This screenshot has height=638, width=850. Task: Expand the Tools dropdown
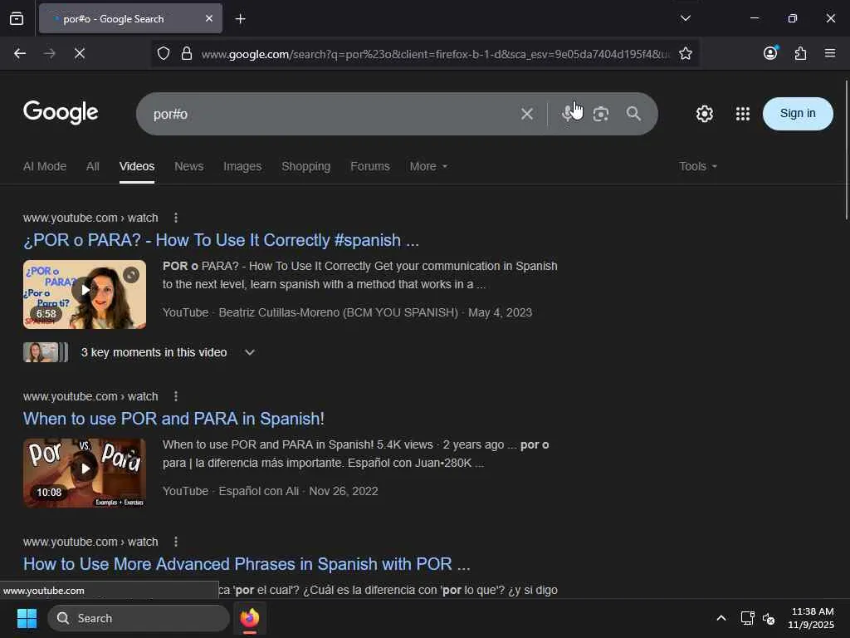tap(697, 166)
